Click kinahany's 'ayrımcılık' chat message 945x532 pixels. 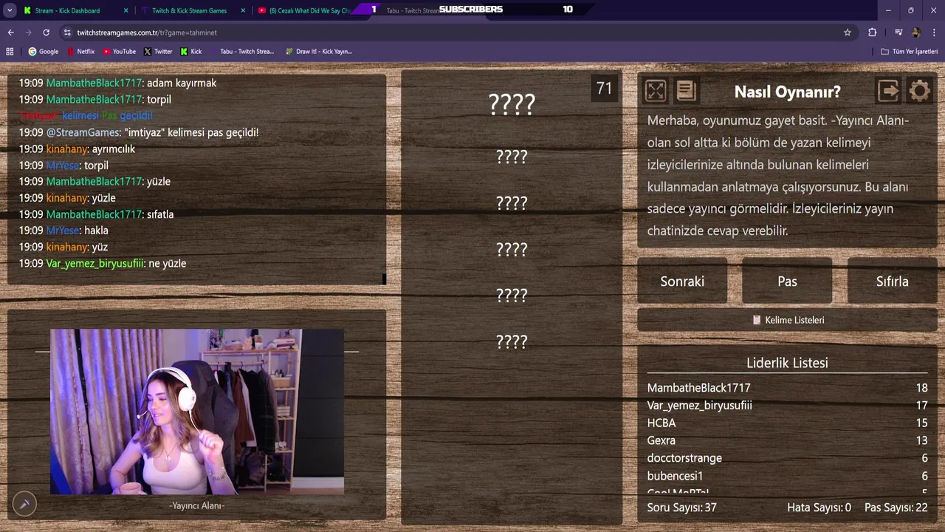(77, 149)
